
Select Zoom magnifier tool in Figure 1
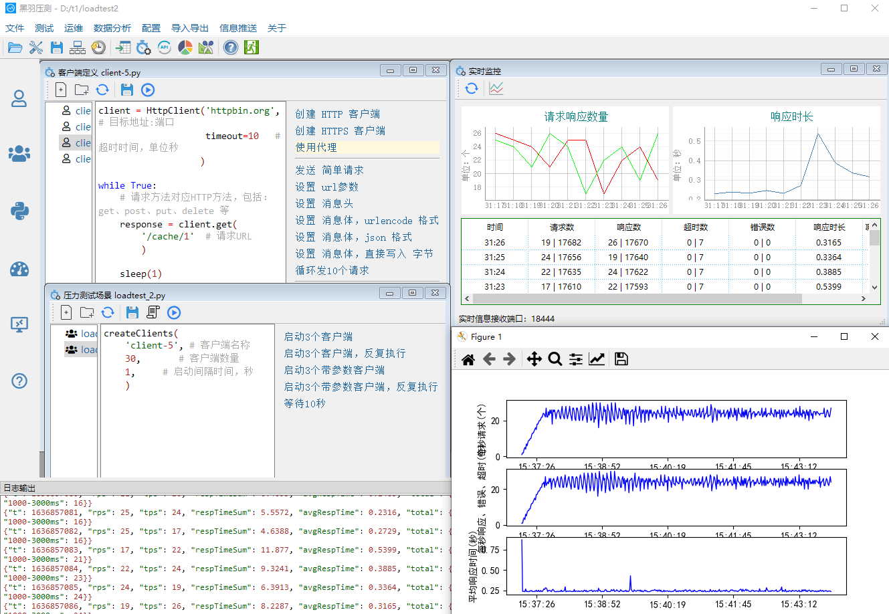click(x=555, y=360)
